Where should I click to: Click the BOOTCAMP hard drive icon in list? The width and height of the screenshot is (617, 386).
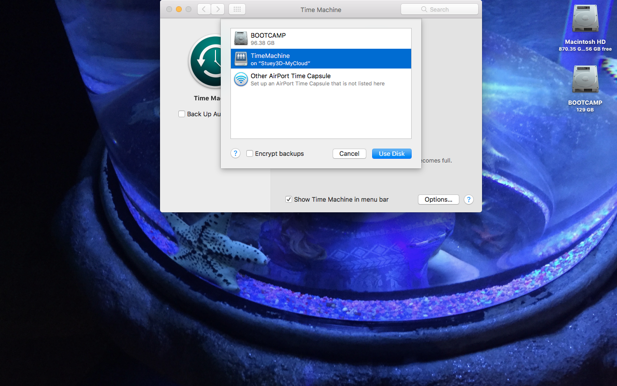241,39
